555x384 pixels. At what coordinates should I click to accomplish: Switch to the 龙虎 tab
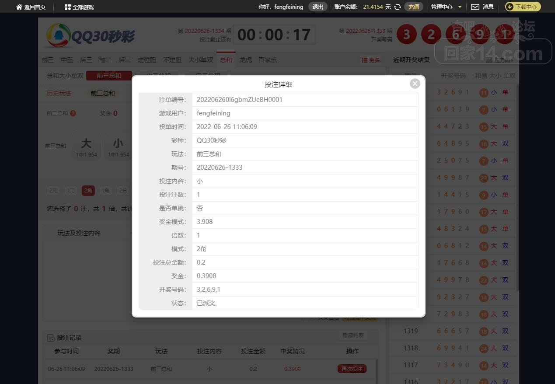(245, 60)
